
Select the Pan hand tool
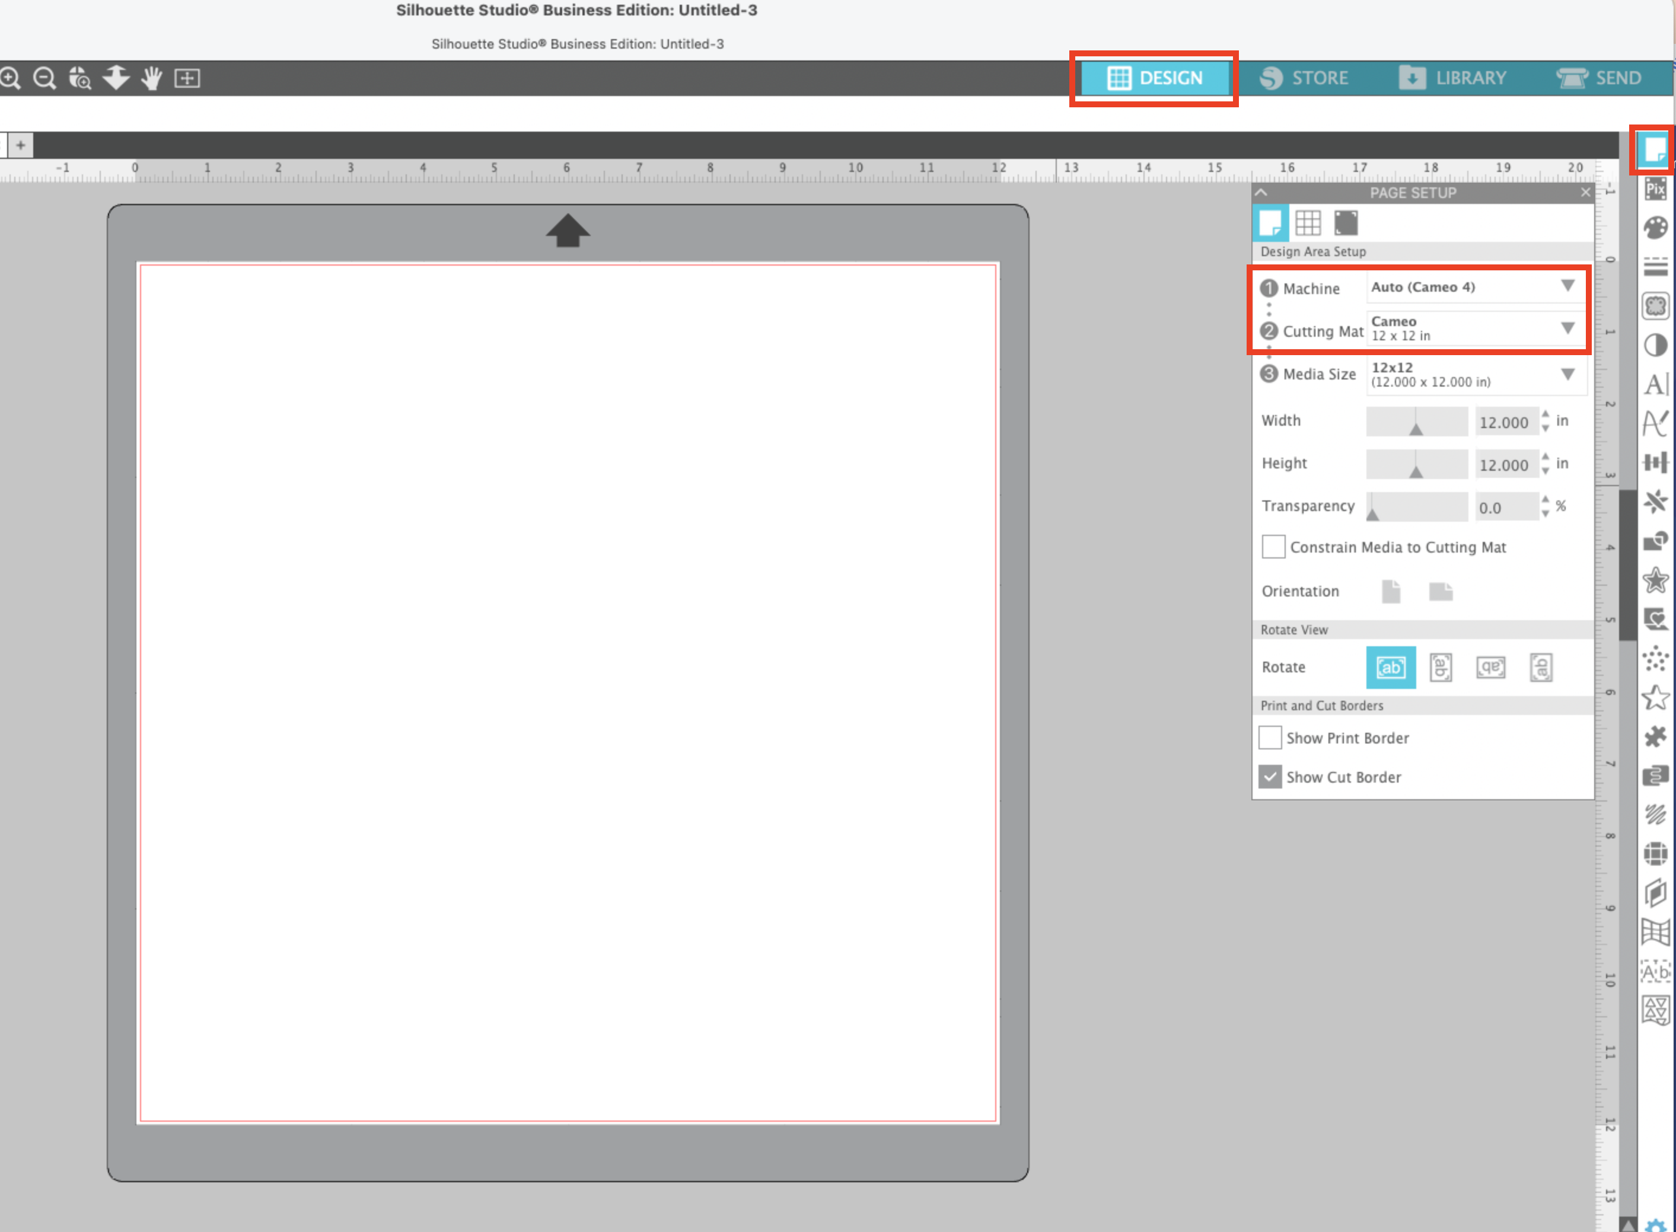[x=151, y=78]
